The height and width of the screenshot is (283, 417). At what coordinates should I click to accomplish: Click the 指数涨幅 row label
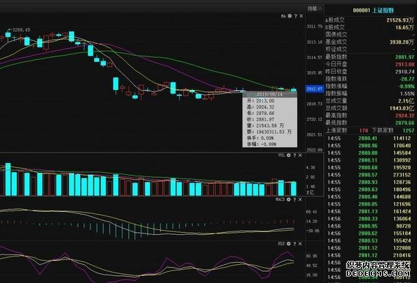coord(336,86)
